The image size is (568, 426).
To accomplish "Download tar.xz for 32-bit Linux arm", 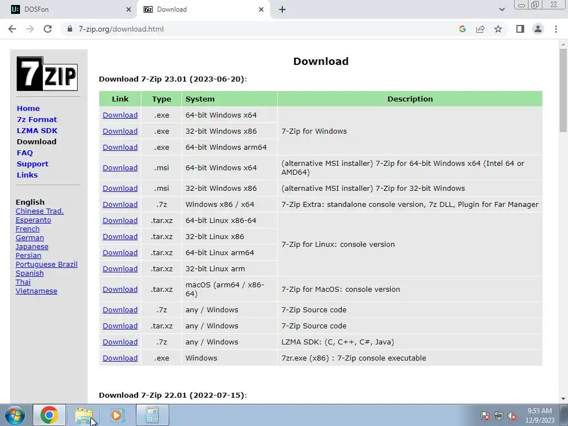I will coord(120,269).
